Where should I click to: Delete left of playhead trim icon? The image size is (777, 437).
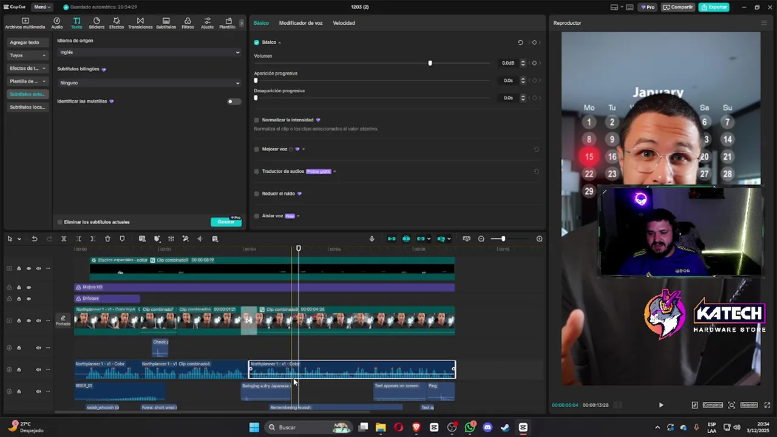tap(78, 239)
